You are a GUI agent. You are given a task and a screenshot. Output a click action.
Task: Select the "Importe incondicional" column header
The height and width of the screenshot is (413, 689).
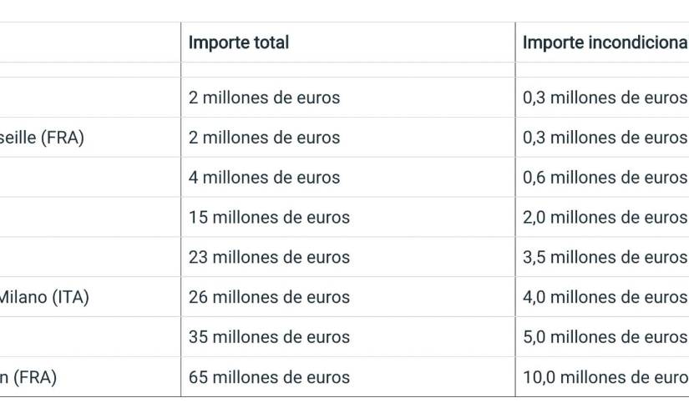coord(605,43)
